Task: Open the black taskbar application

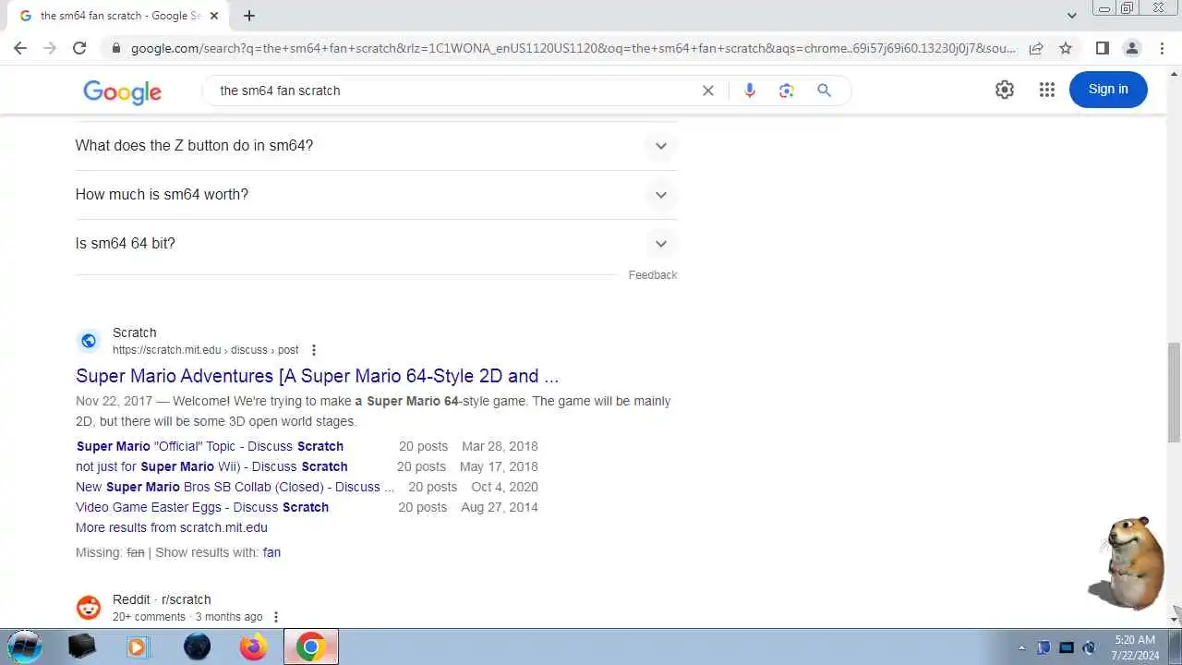Action: [82, 647]
